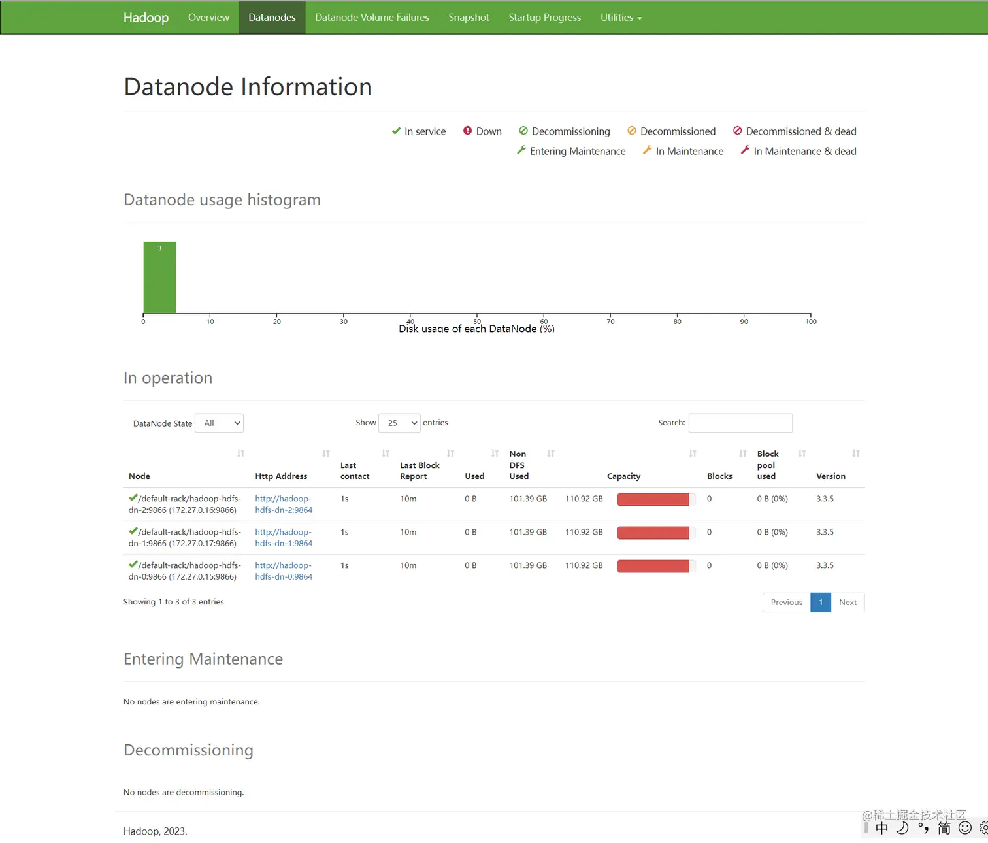This screenshot has height=843, width=988.
Task: Click 'No nodes are decommissioning.' text
Action: (184, 793)
